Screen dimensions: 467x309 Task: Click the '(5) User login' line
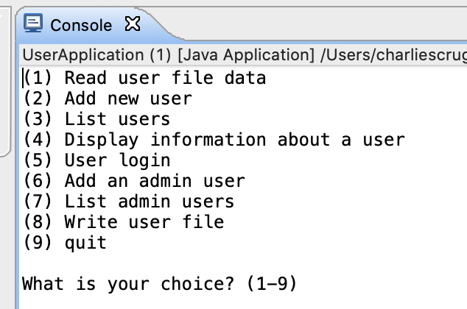point(96,160)
